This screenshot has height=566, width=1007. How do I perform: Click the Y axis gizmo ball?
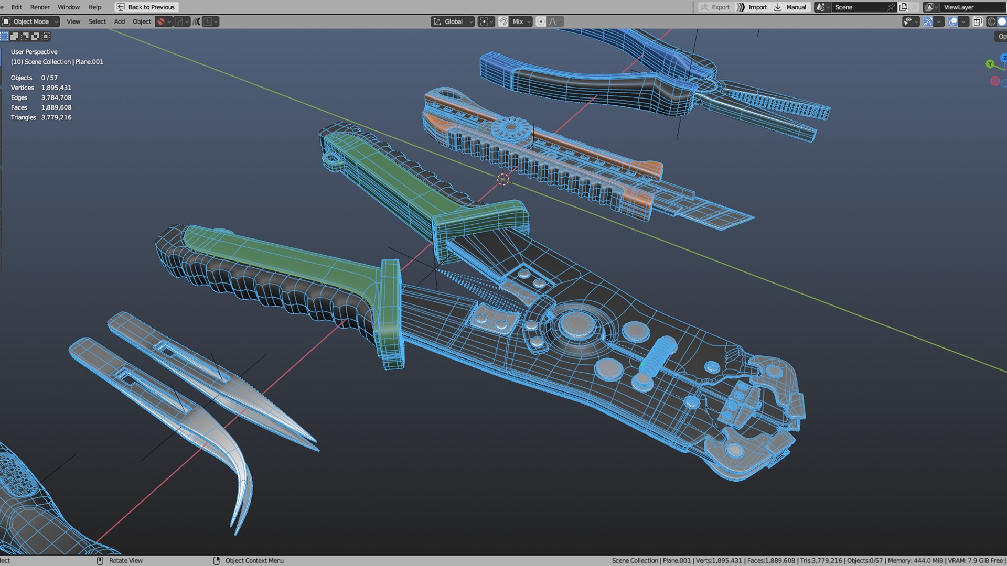990,64
